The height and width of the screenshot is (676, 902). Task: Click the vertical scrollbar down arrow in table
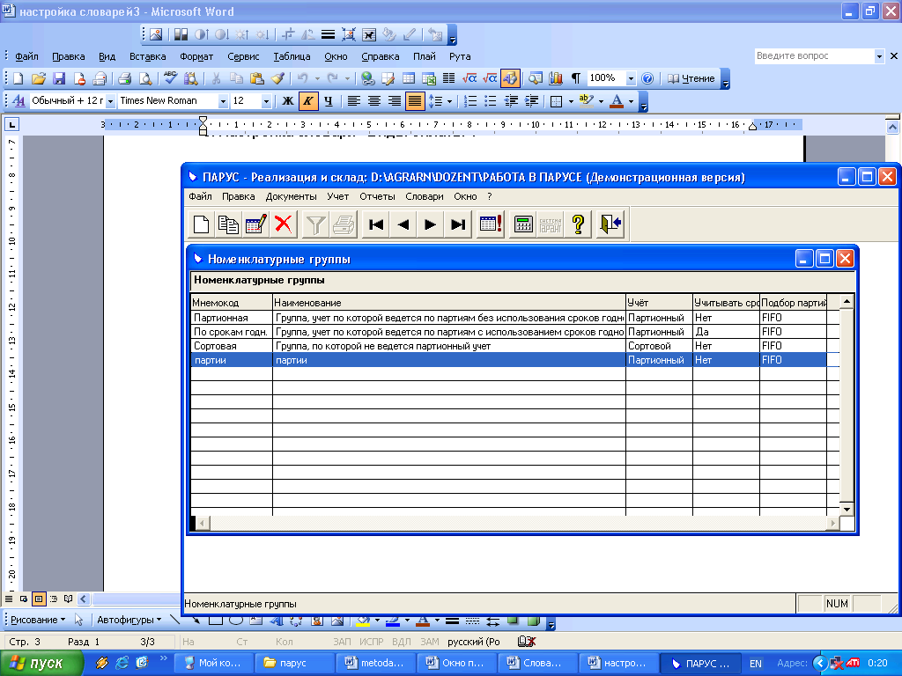click(847, 510)
